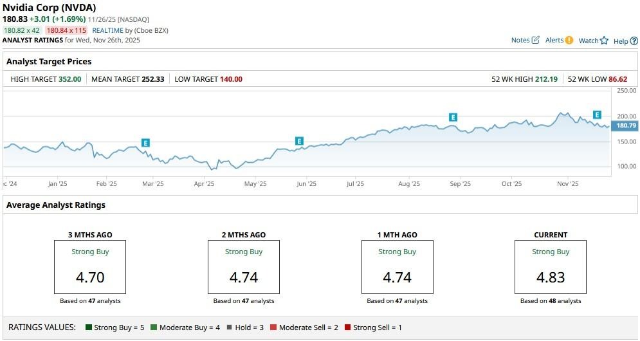
Task: Click the Watch star icon
Action: 604,41
